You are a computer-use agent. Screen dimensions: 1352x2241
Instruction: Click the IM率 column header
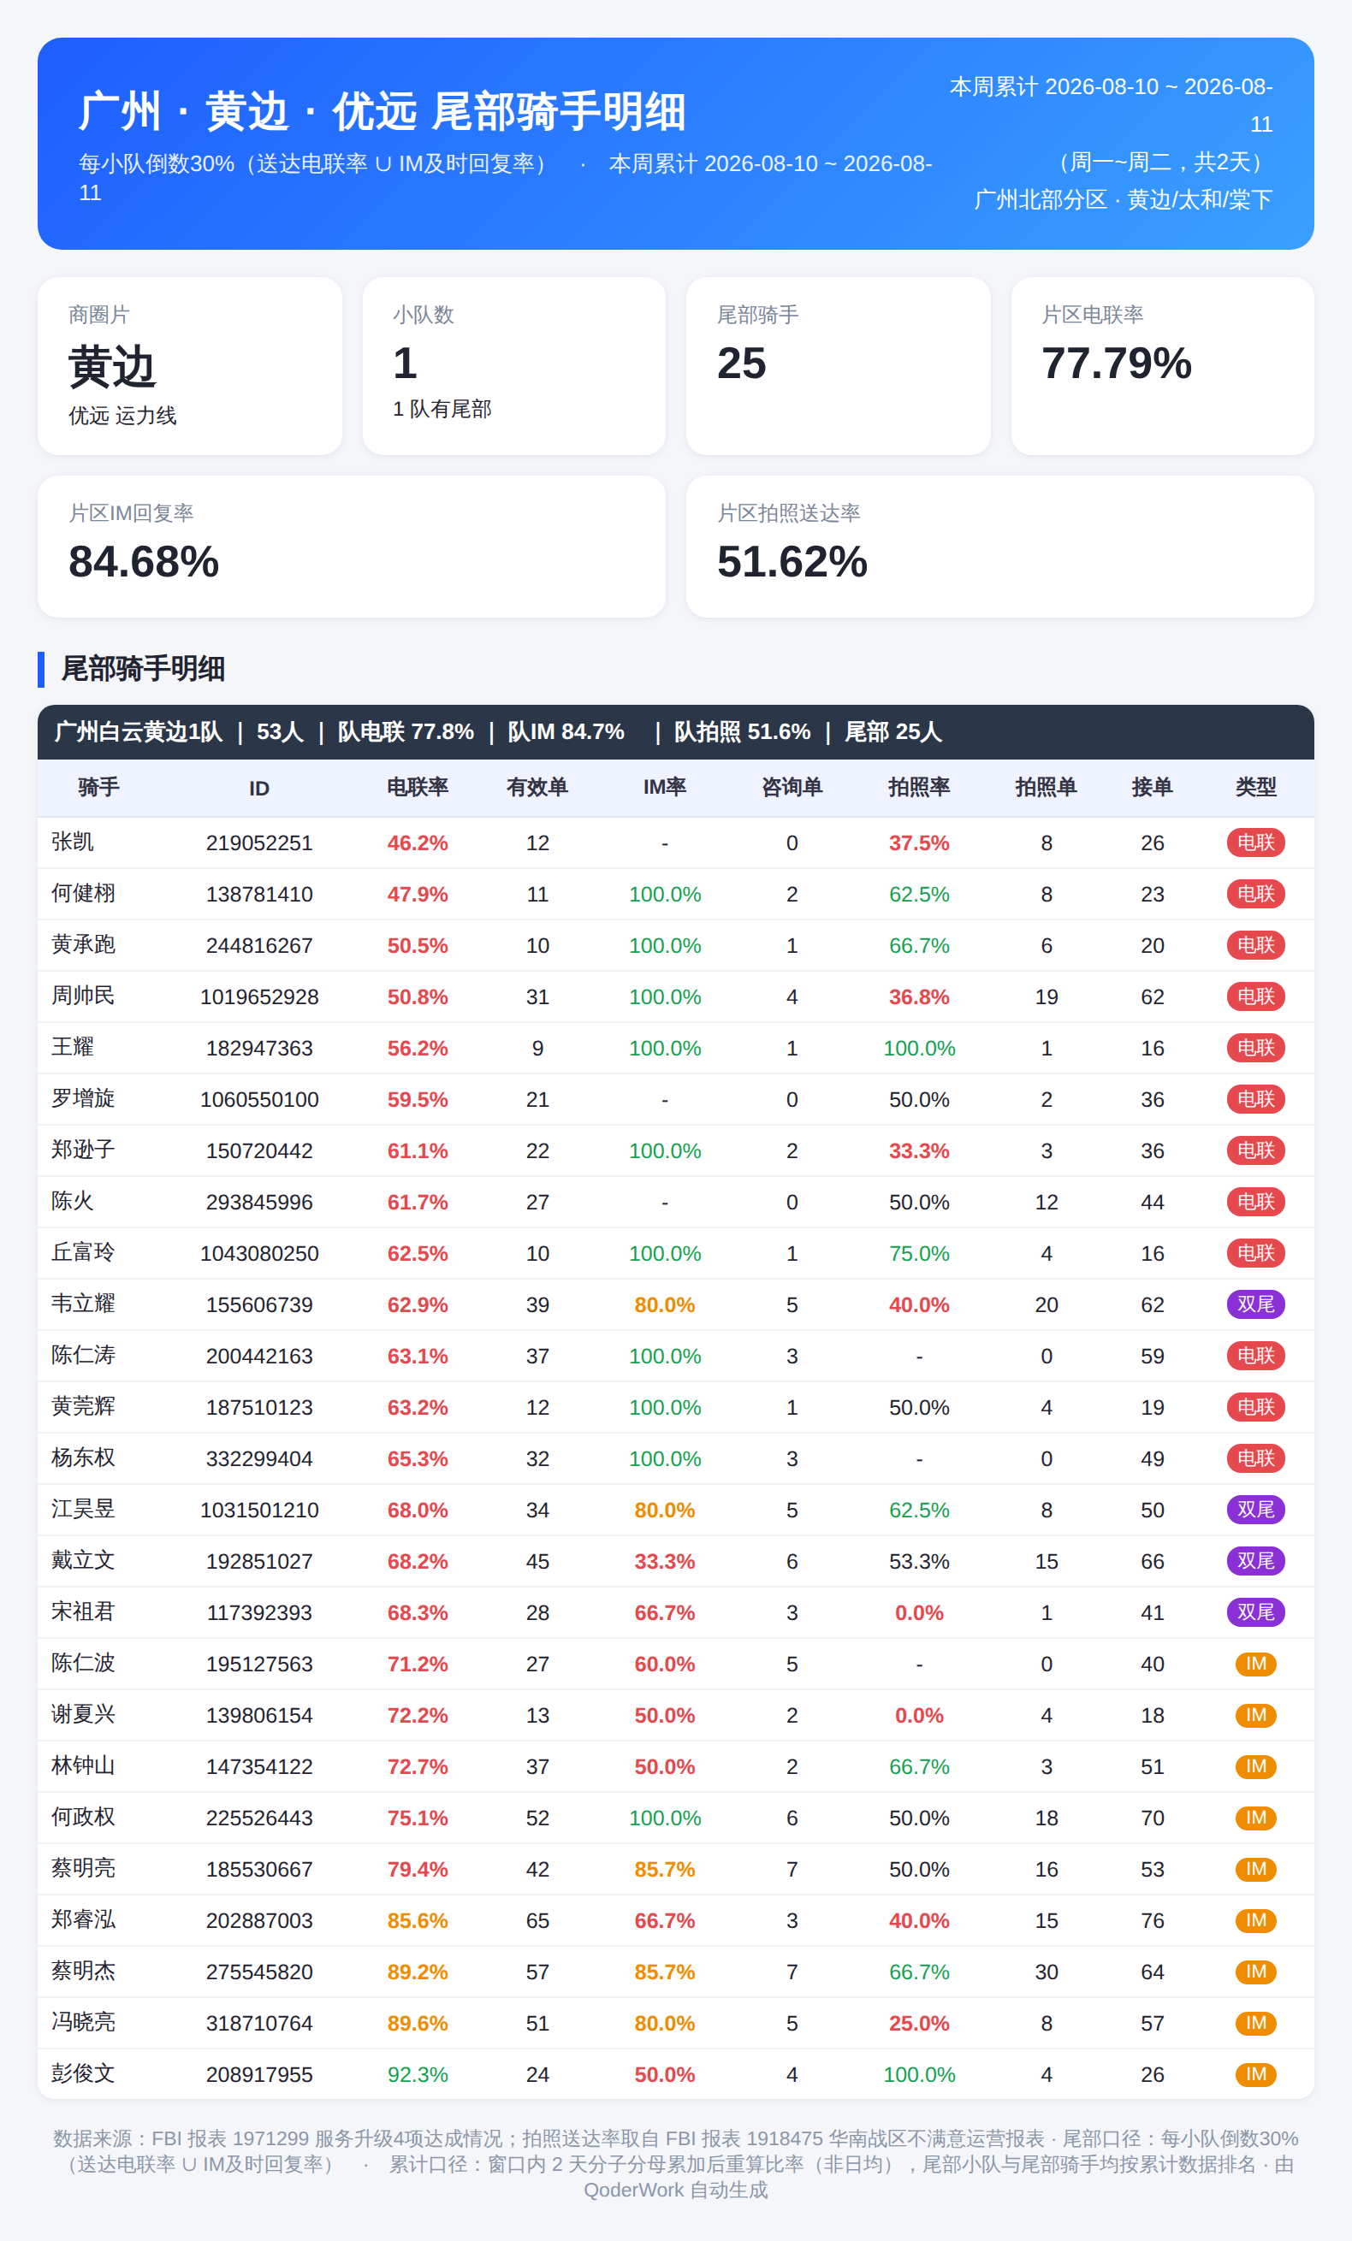pyautogui.click(x=664, y=788)
